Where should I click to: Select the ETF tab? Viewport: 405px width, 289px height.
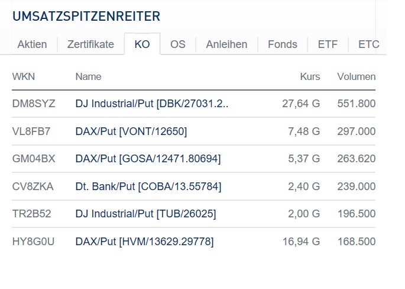pyautogui.click(x=328, y=44)
